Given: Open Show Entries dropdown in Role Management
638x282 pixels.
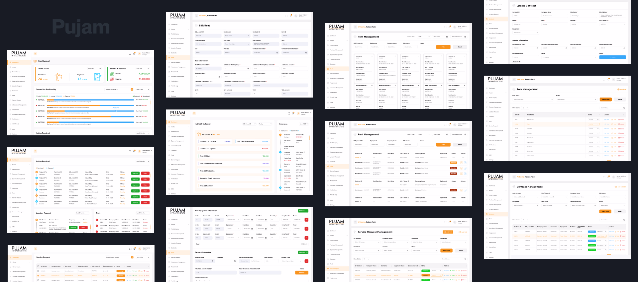Looking at the screenshot, I should pos(524,108).
